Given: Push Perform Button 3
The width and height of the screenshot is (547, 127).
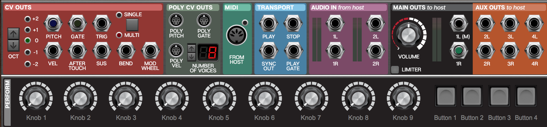Looking at the screenshot, I should (x=499, y=96).
